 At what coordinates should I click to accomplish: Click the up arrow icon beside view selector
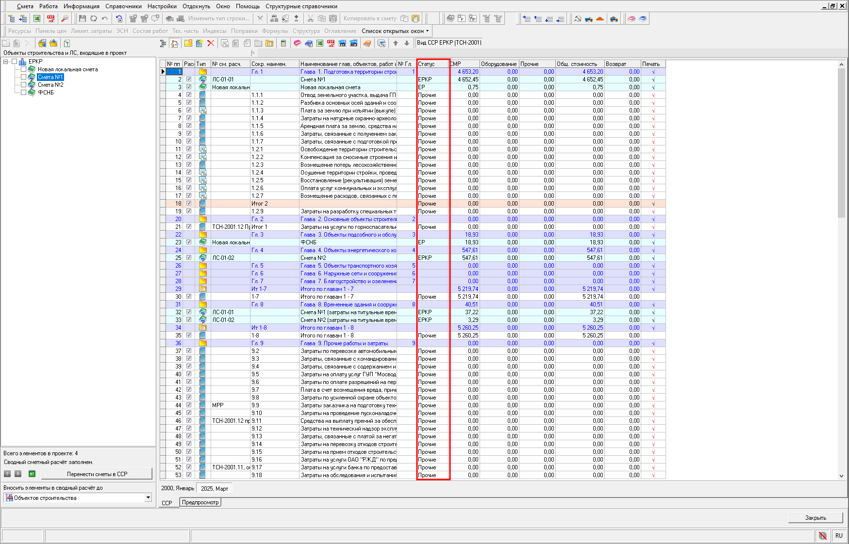(396, 43)
